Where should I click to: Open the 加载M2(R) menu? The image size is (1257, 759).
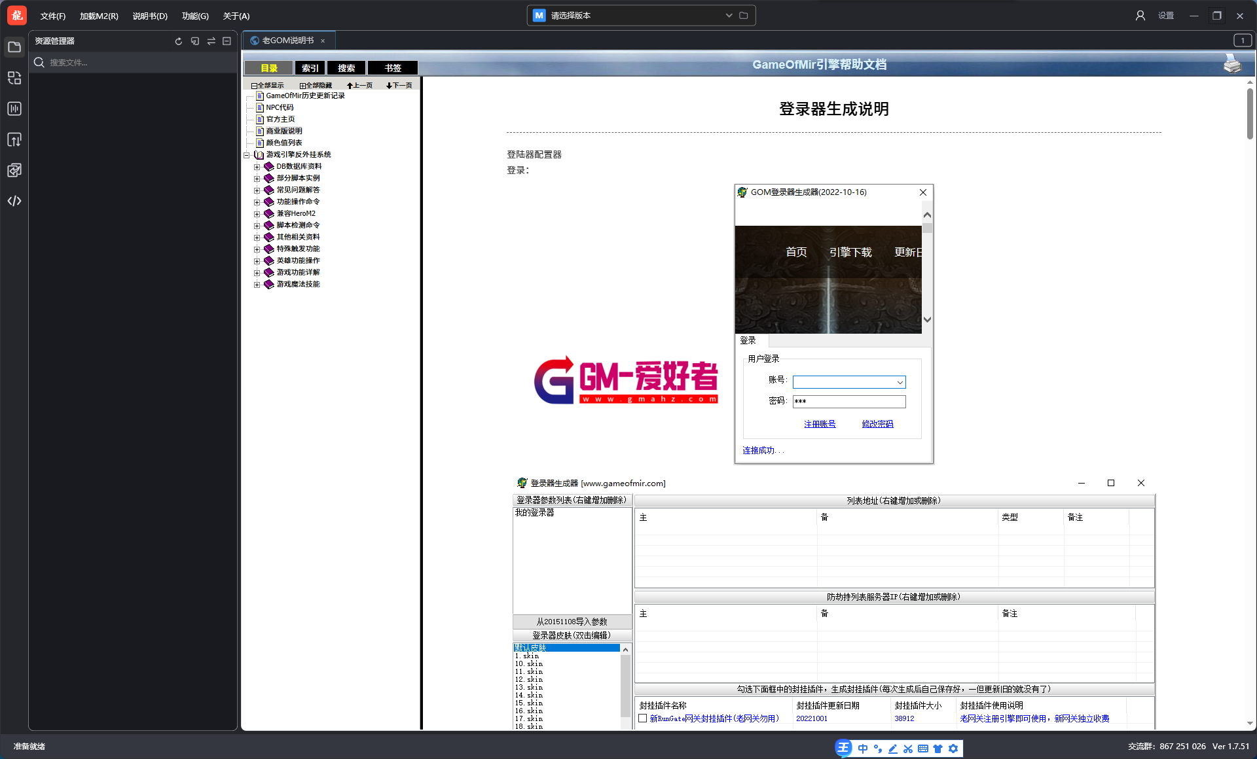99,16
